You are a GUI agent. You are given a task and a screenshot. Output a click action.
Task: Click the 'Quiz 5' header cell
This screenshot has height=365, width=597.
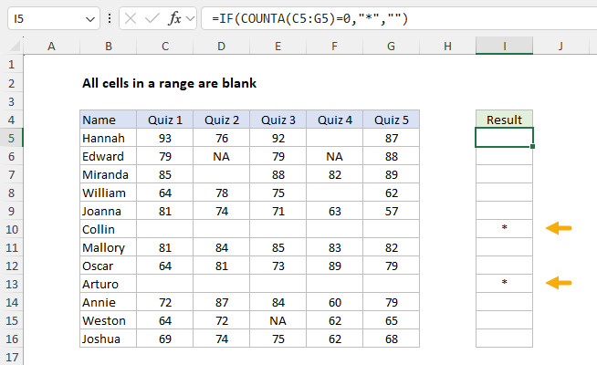coord(391,120)
